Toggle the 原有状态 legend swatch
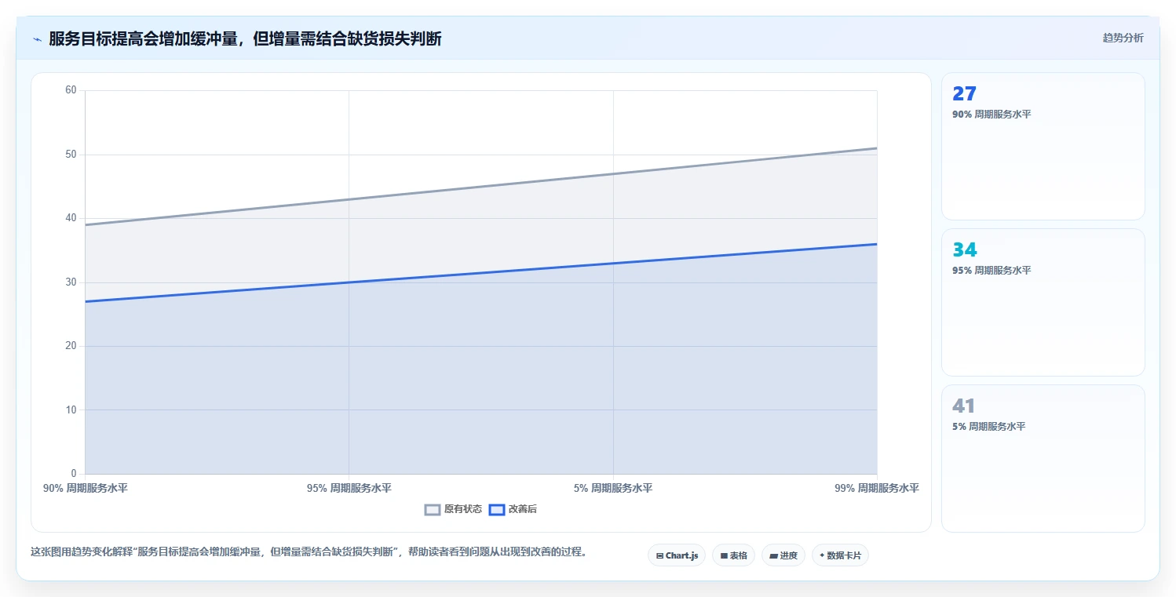Image resolution: width=1176 pixels, height=597 pixels. click(x=433, y=509)
